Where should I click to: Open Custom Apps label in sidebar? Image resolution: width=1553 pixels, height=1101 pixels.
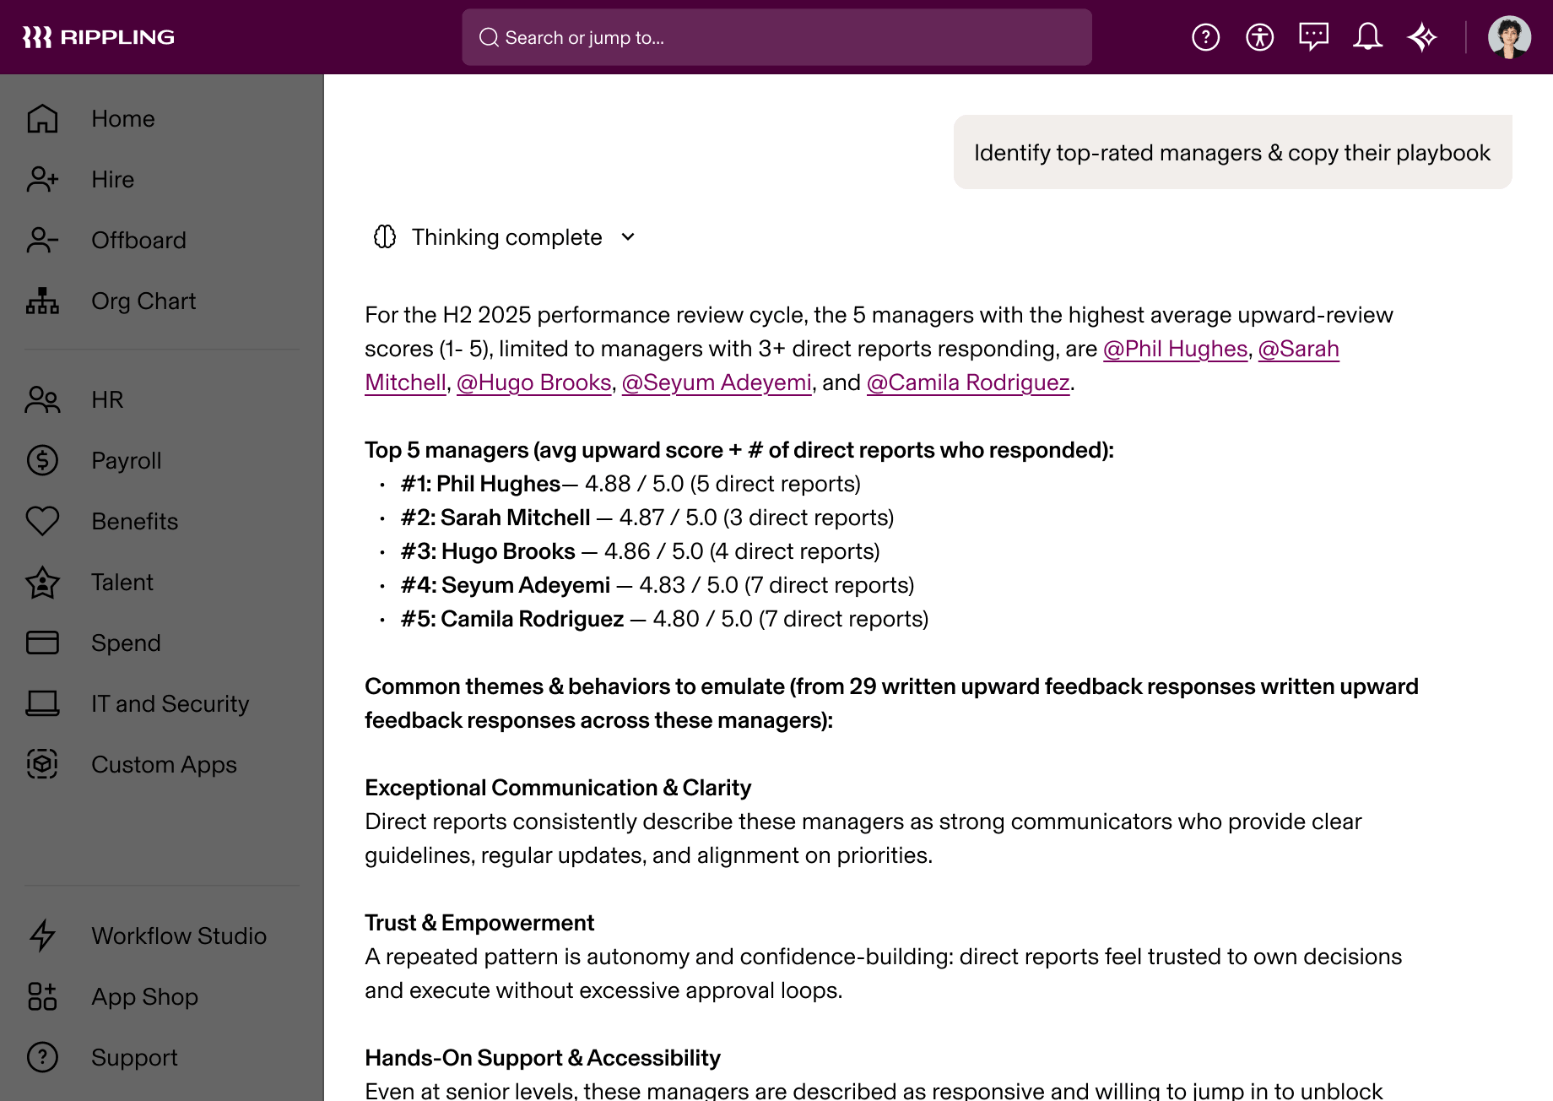pyautogui.click(x=164, y=764)
